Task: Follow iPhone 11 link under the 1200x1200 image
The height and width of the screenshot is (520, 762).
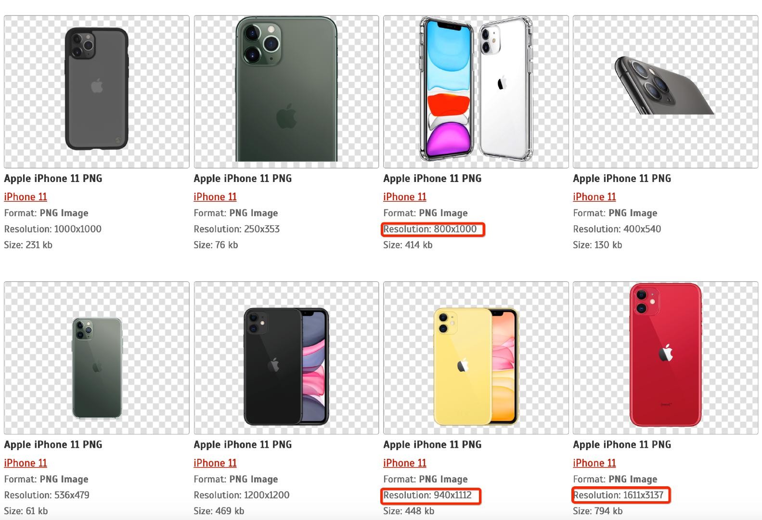Action: (215, 463)
